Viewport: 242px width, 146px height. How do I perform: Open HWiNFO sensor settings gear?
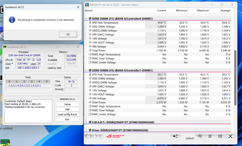point(220,136)
